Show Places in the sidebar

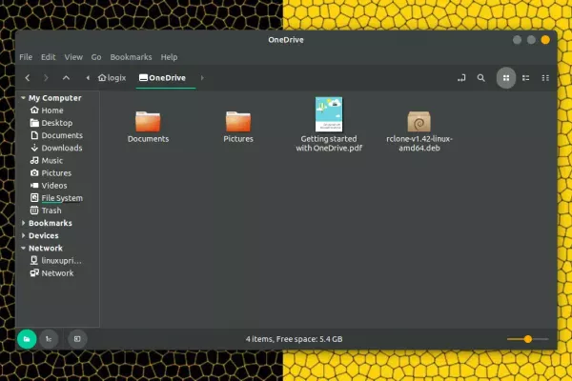pyautogui.click(x=27, y=339)
